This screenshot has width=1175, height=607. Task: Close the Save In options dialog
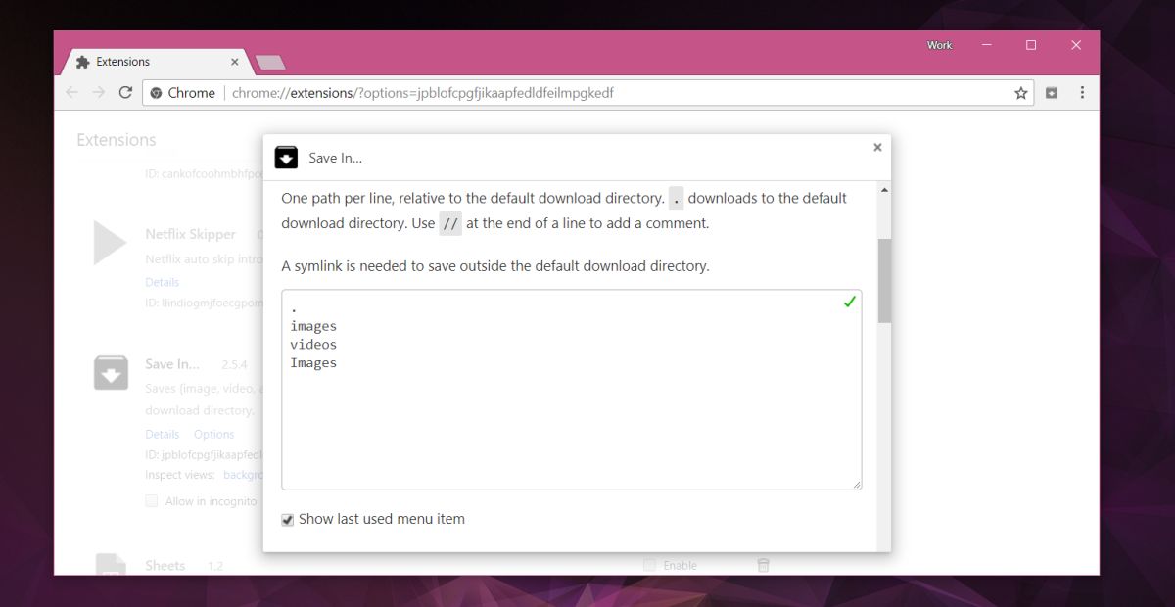(877, 148)
